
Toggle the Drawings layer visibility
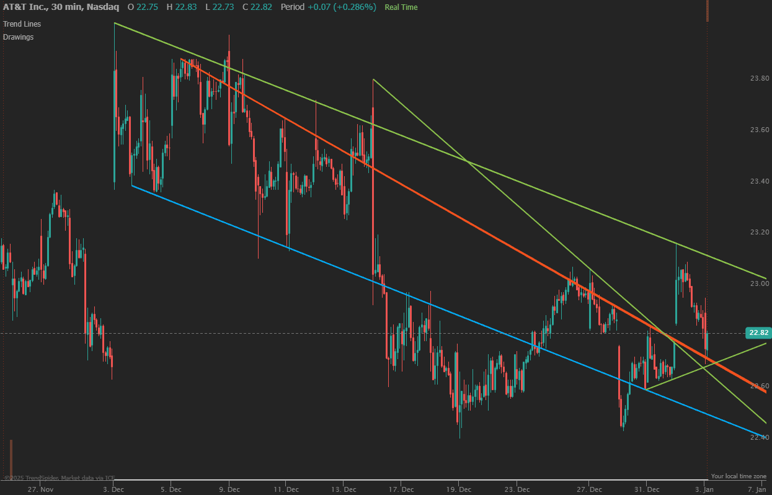[x=18, y=37]
